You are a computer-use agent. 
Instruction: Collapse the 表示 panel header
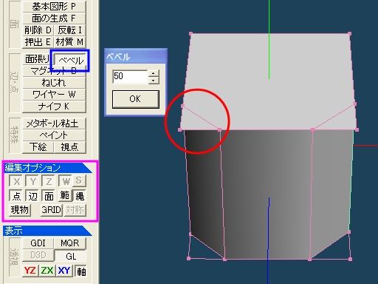(x=47, y=231)
